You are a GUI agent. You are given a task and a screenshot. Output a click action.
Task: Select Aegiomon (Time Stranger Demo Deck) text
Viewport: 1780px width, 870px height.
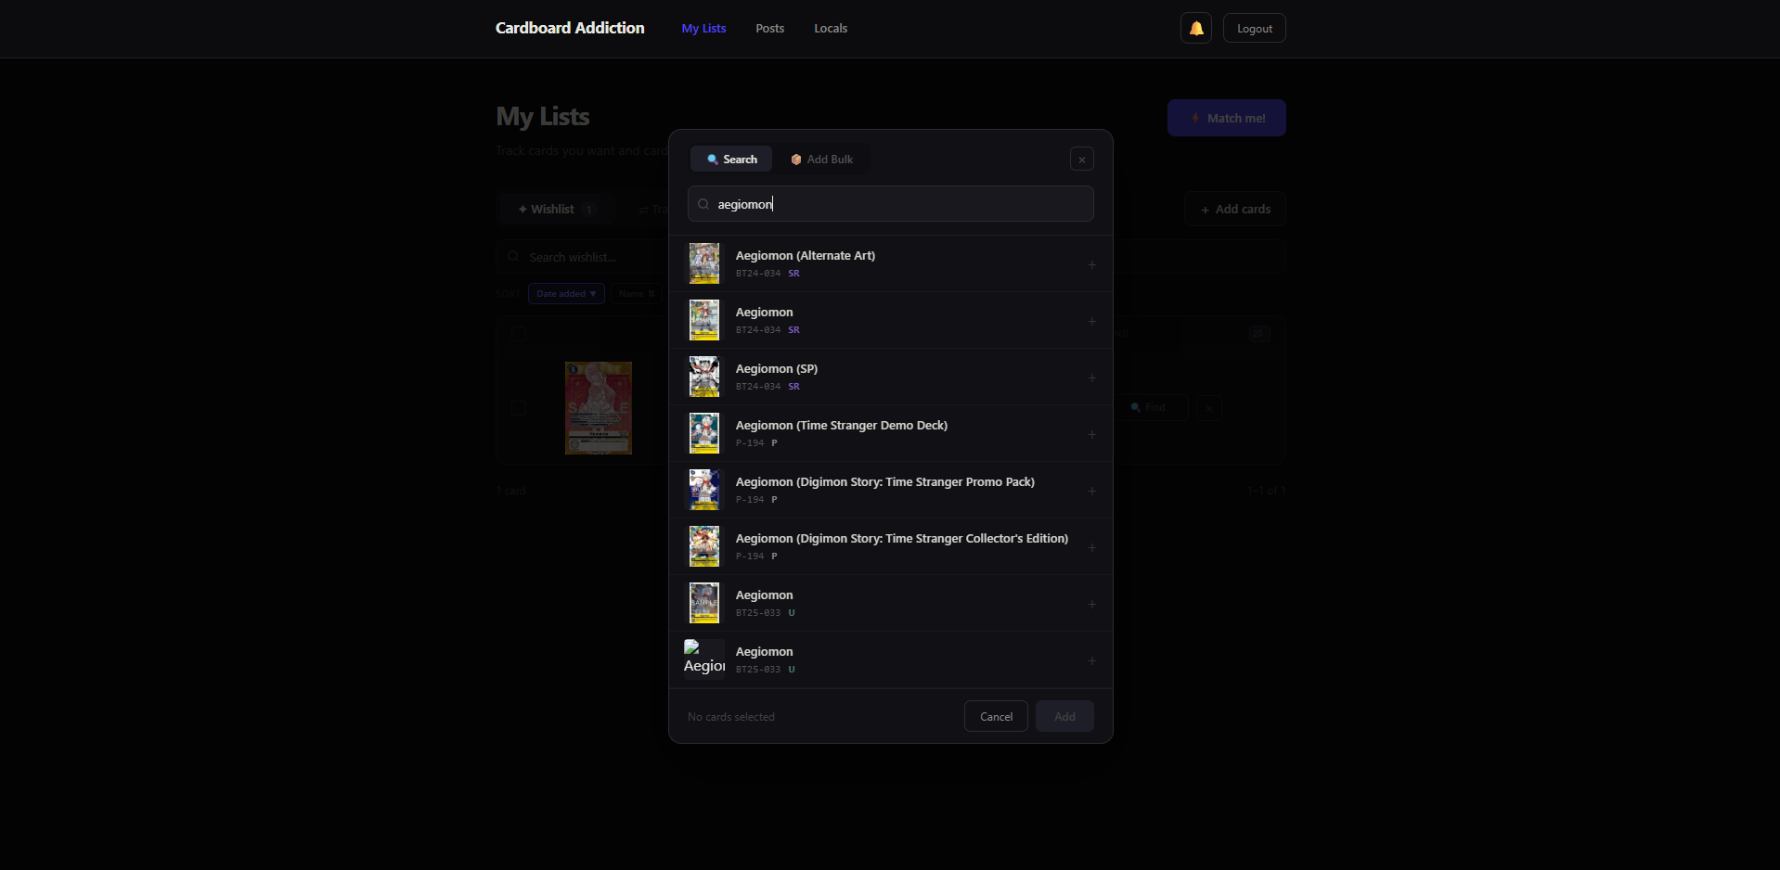(842, 426)
